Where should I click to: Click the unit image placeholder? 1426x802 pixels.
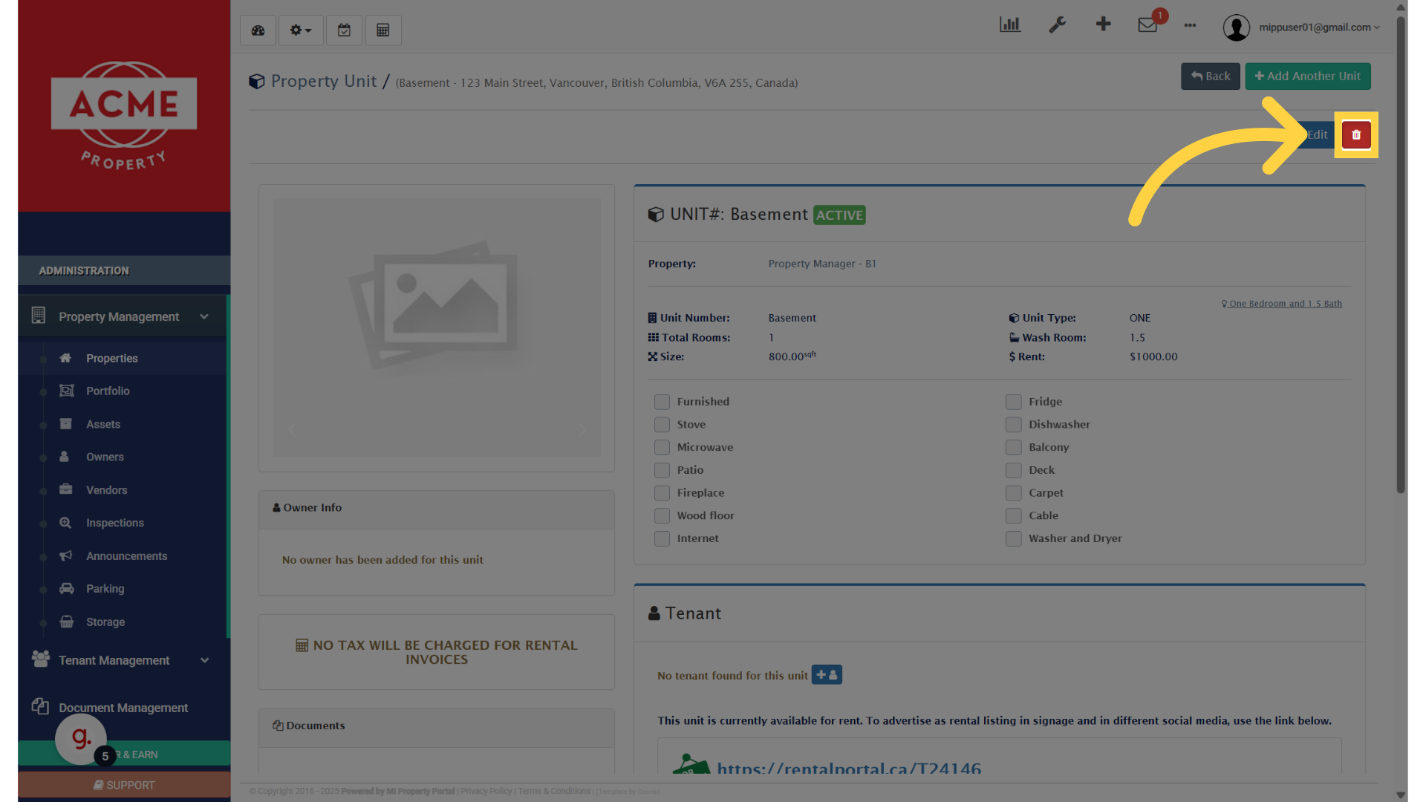pyautogui.click(x=437, y=327)
